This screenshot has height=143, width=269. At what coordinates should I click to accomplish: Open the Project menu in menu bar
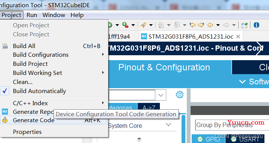[x=11, y=15]
